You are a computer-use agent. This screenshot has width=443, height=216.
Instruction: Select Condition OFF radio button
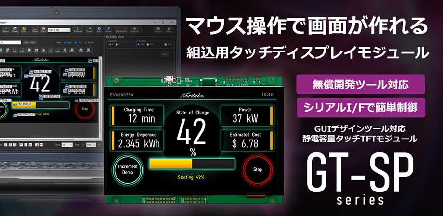pyautogui.click(x=139, y=44)
